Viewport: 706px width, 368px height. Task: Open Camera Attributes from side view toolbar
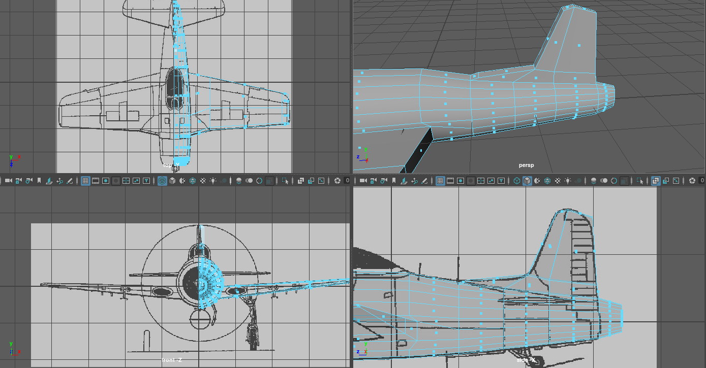point(384,181)
